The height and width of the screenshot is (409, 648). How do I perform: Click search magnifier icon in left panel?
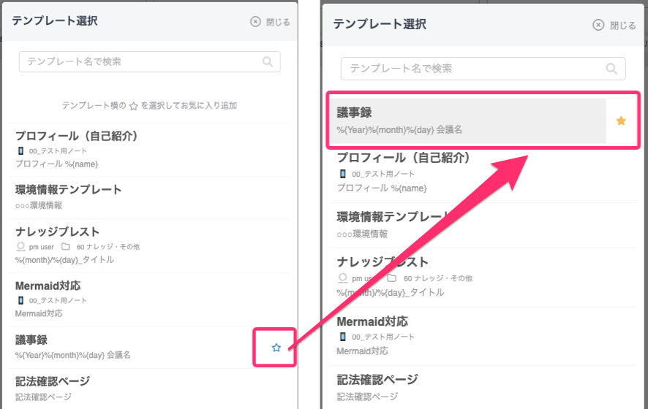point(268,61)
